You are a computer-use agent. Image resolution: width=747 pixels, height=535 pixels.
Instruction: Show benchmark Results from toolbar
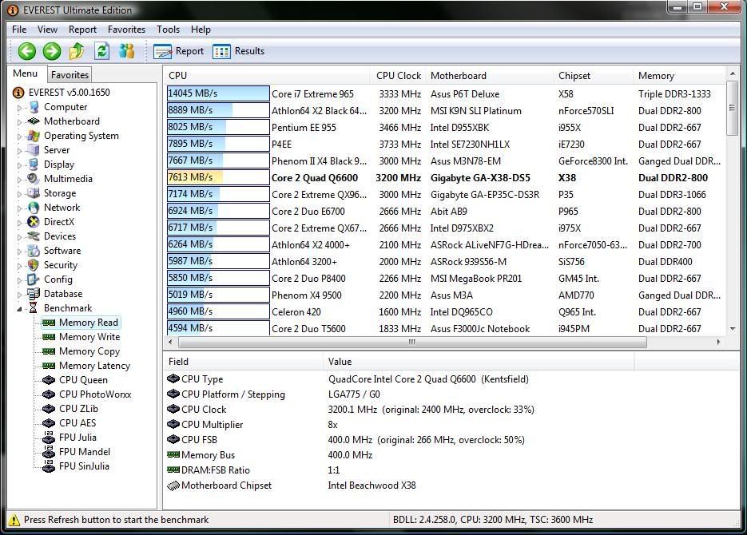click(x=238, y=51)
